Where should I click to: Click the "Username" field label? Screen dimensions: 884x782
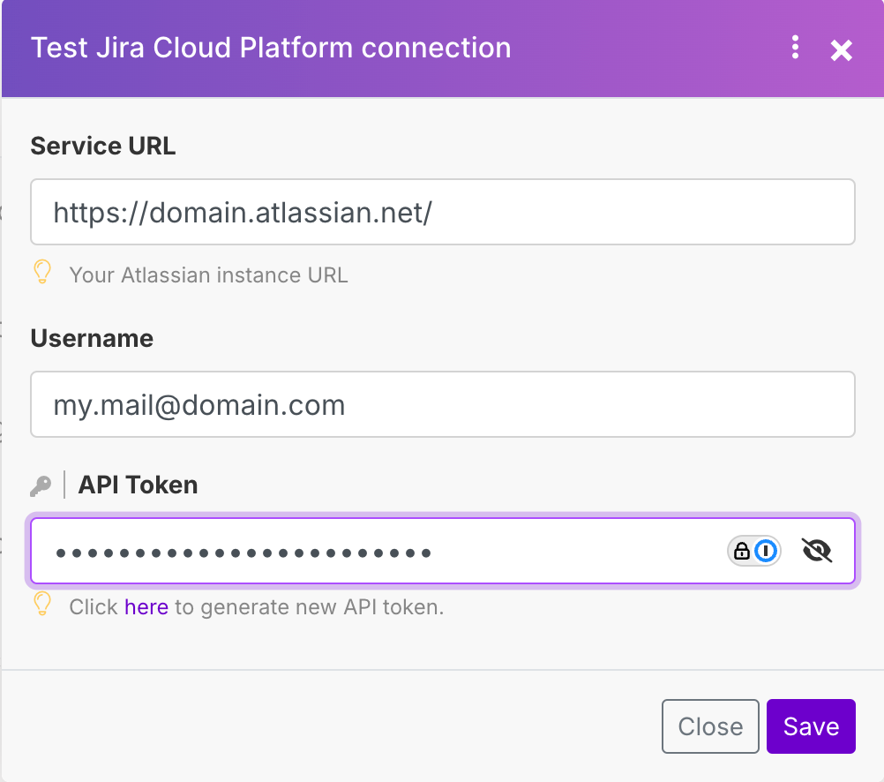(92, 338)
